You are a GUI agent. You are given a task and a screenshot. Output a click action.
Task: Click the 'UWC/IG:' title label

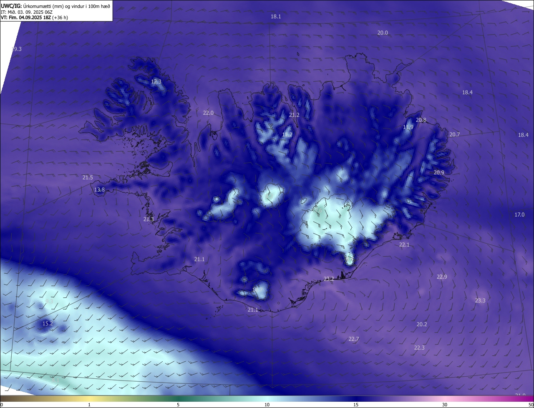tap(11, 6)
